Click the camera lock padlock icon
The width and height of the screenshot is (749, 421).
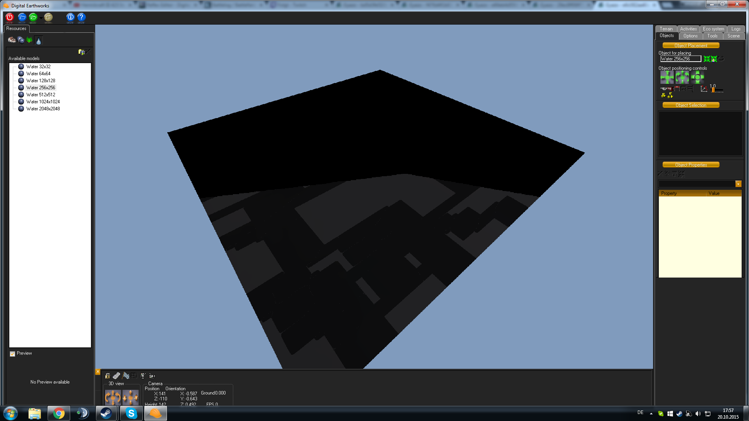coord(107,376)
